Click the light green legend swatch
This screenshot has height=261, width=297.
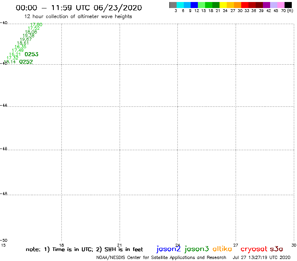(x=202, y=5)
